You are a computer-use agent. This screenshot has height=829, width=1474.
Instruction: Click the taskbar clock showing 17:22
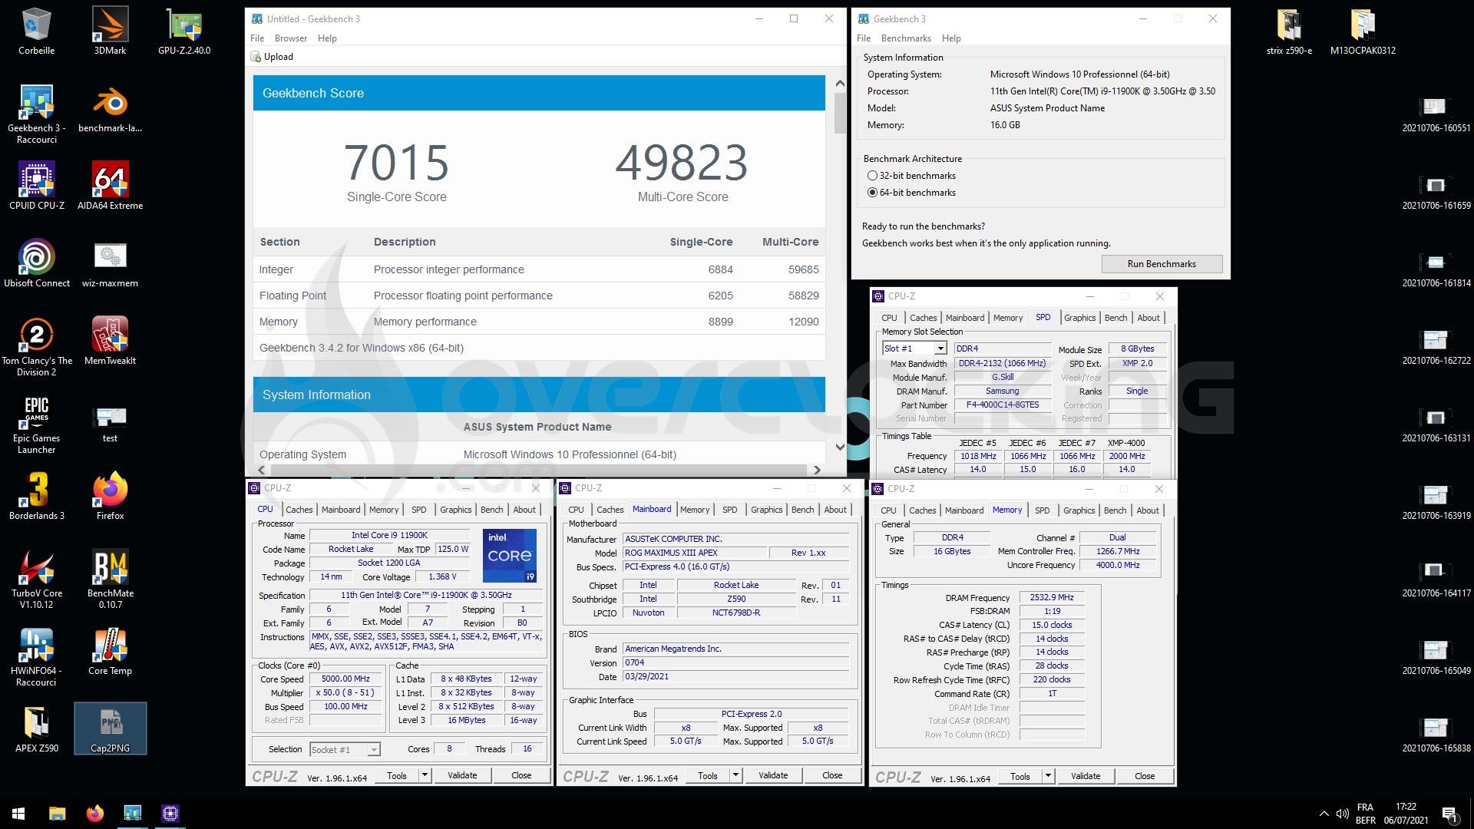[x=1406, y=814]
